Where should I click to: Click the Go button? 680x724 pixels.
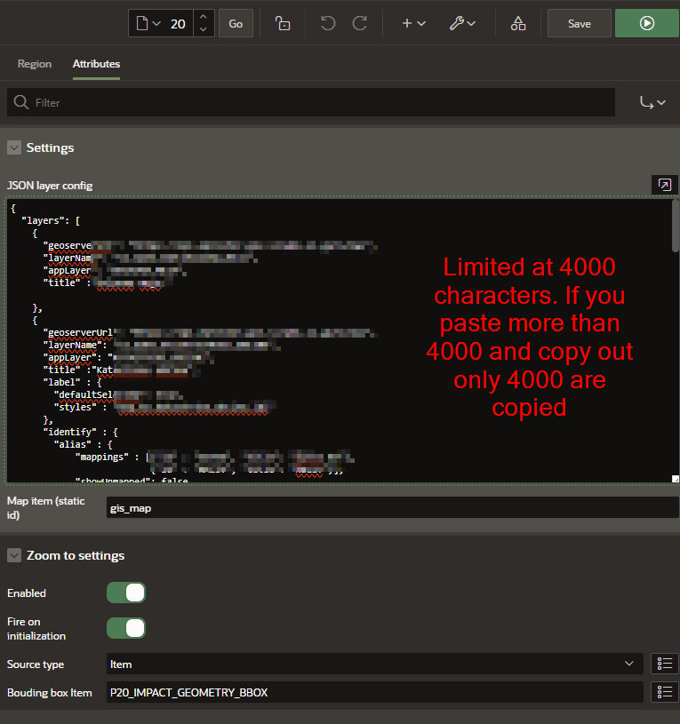pos(236,24)
